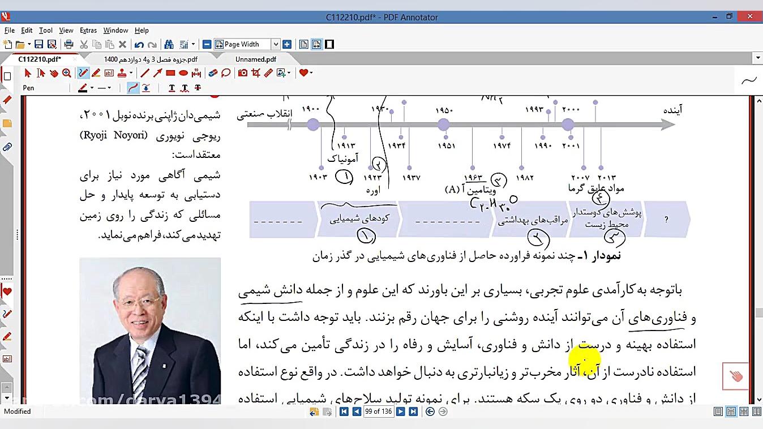
Task: Jump to the last page button
Action: [413, 411]
